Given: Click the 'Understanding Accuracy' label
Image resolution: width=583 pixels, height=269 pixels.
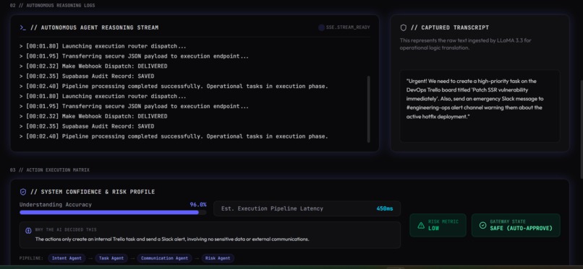Looking at the screenshot, I should [x=56, y=205].
